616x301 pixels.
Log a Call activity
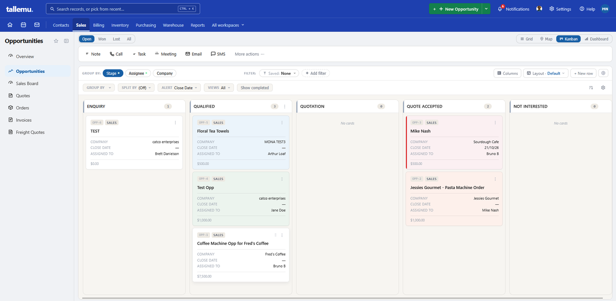tap(116, 54)
